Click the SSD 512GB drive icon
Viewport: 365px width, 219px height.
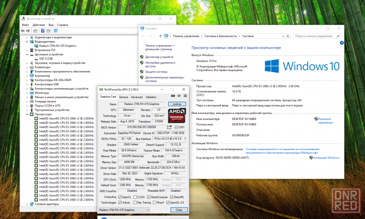[x=36, y=59]
